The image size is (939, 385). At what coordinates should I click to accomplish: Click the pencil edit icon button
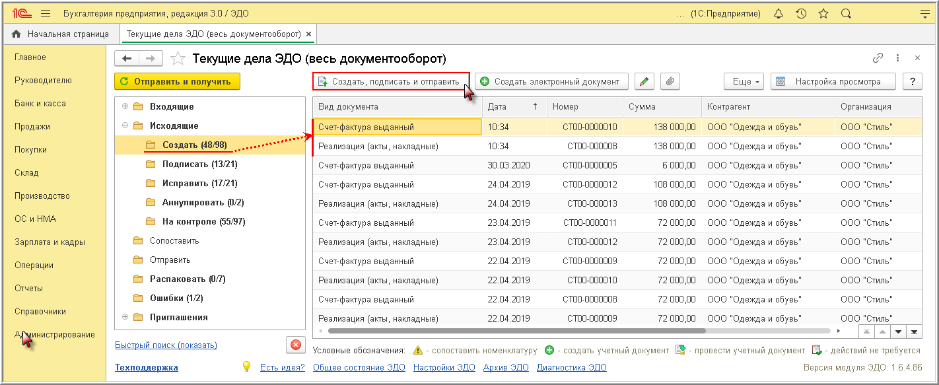coord(644,81)
